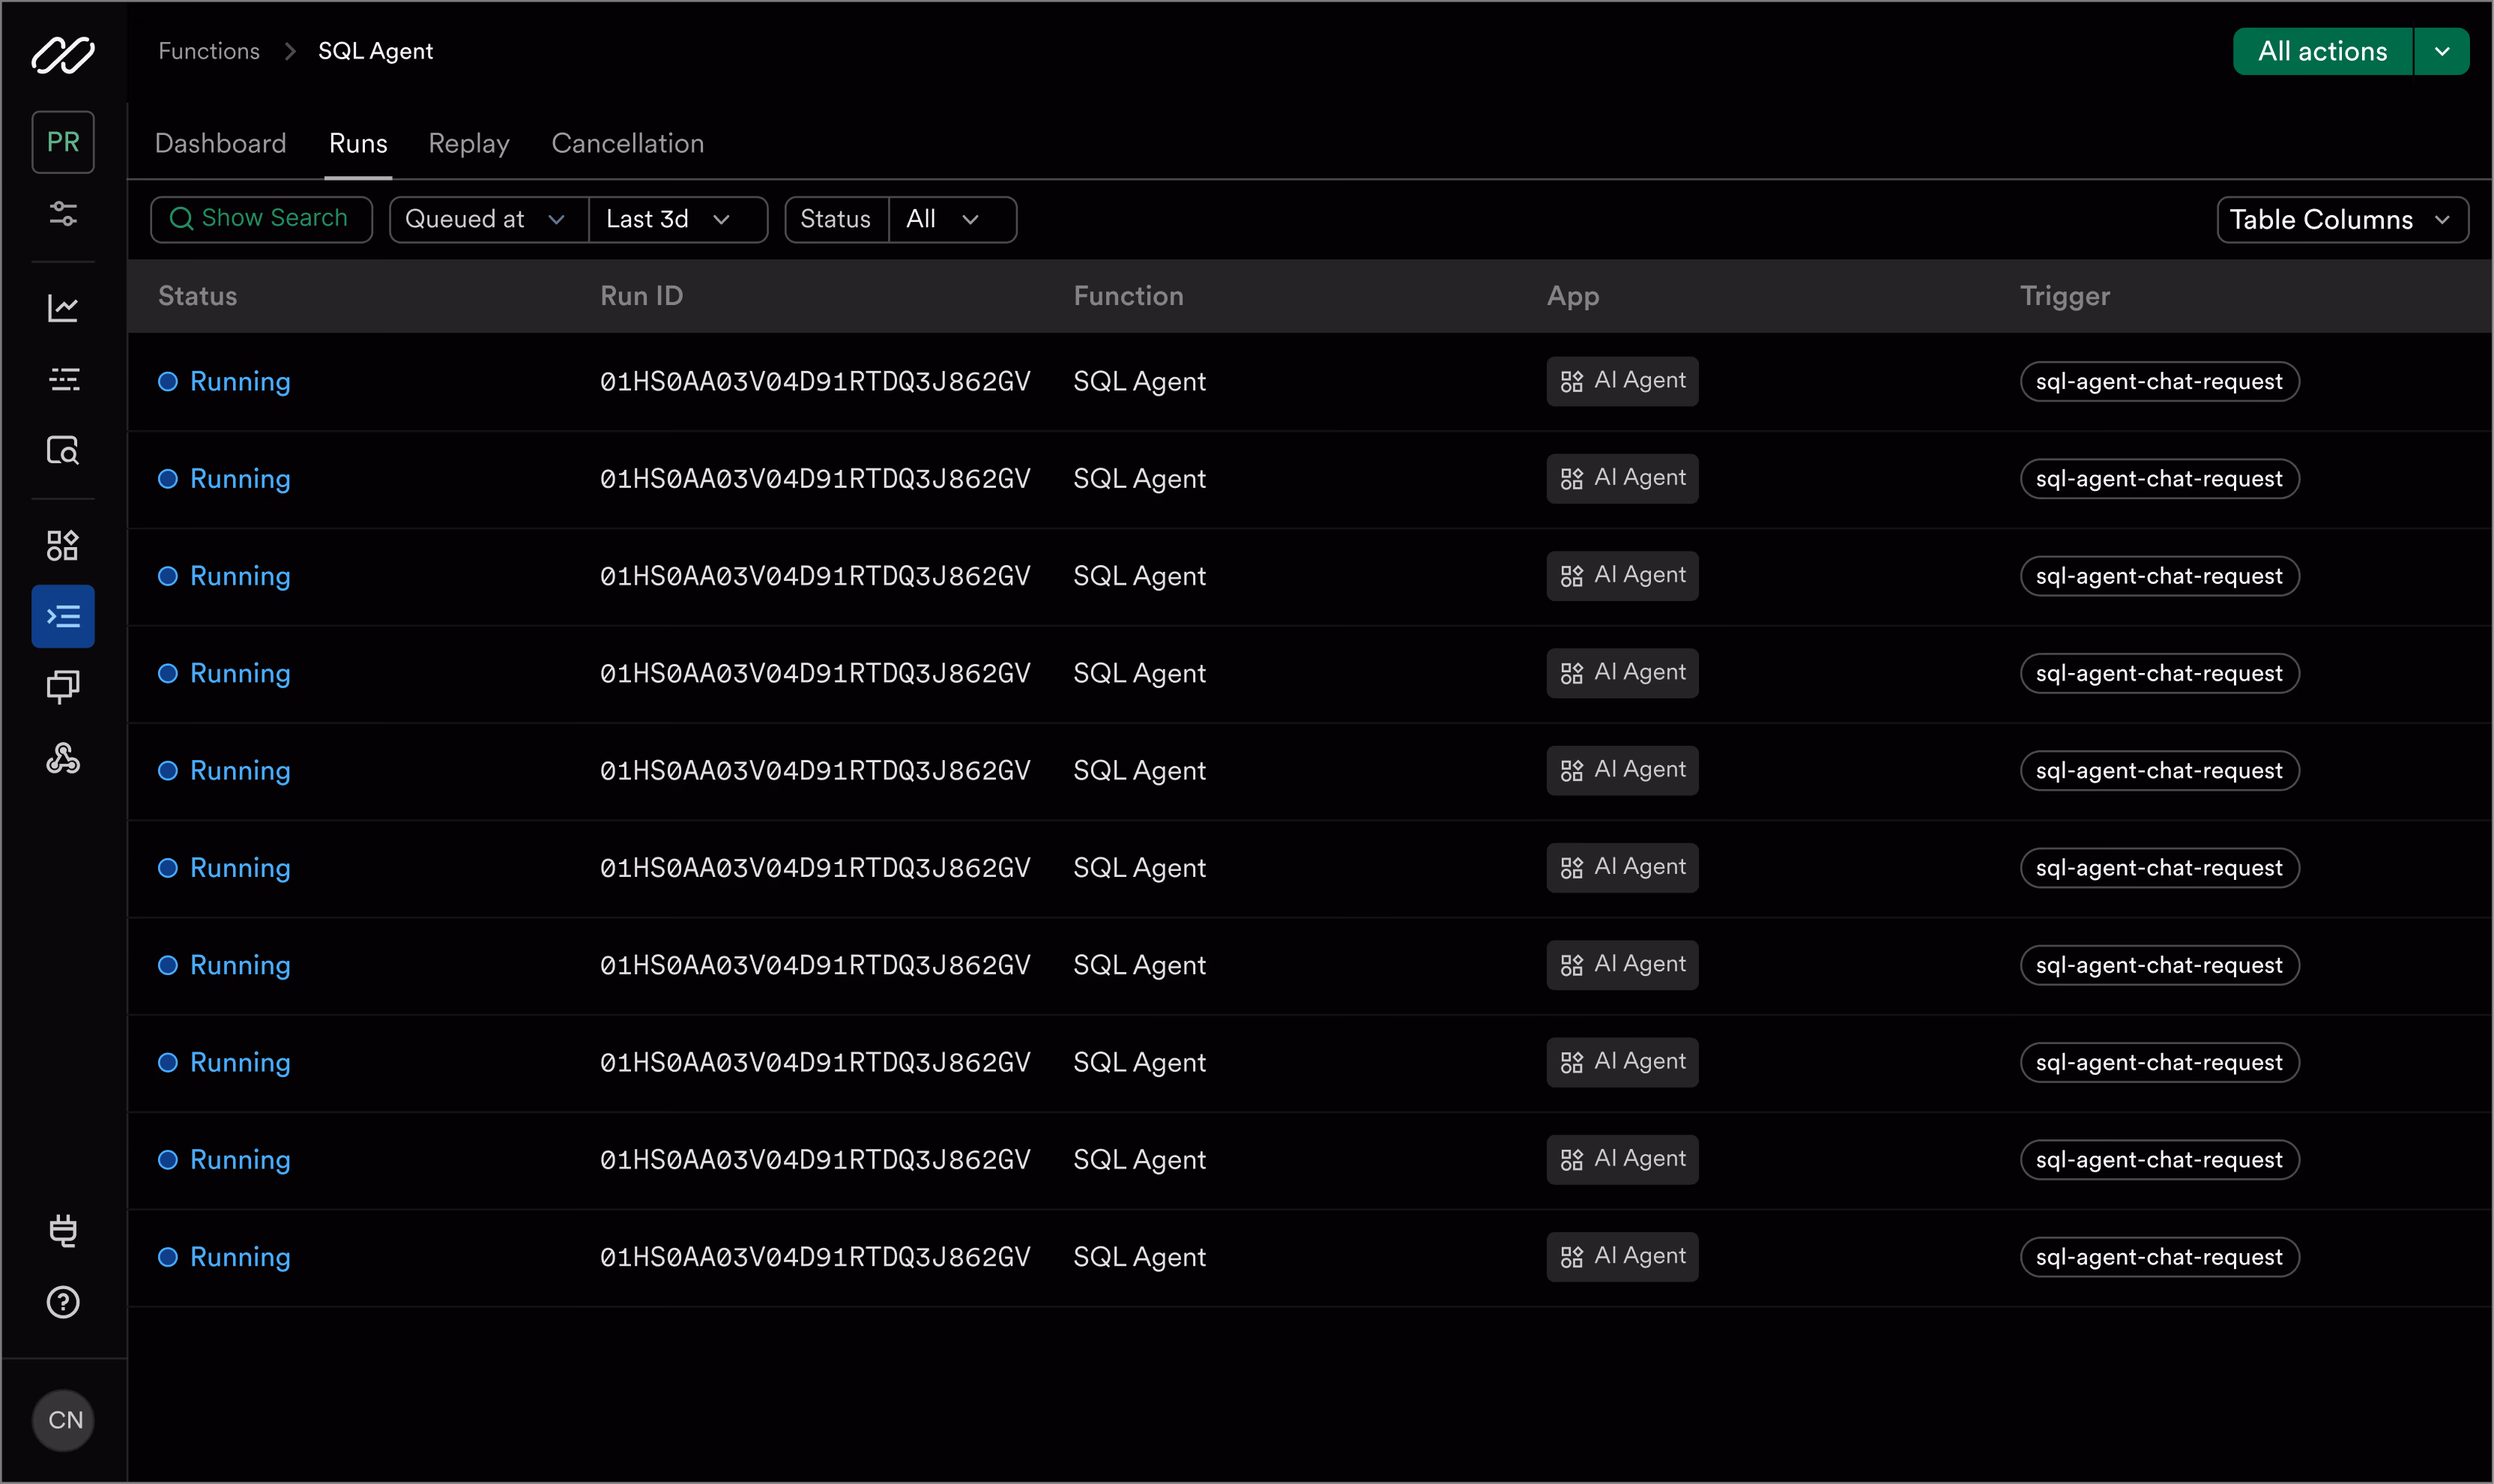Switch to the Dashboard tab
The image size is (2494, 1484).
[x=221, y=143]
